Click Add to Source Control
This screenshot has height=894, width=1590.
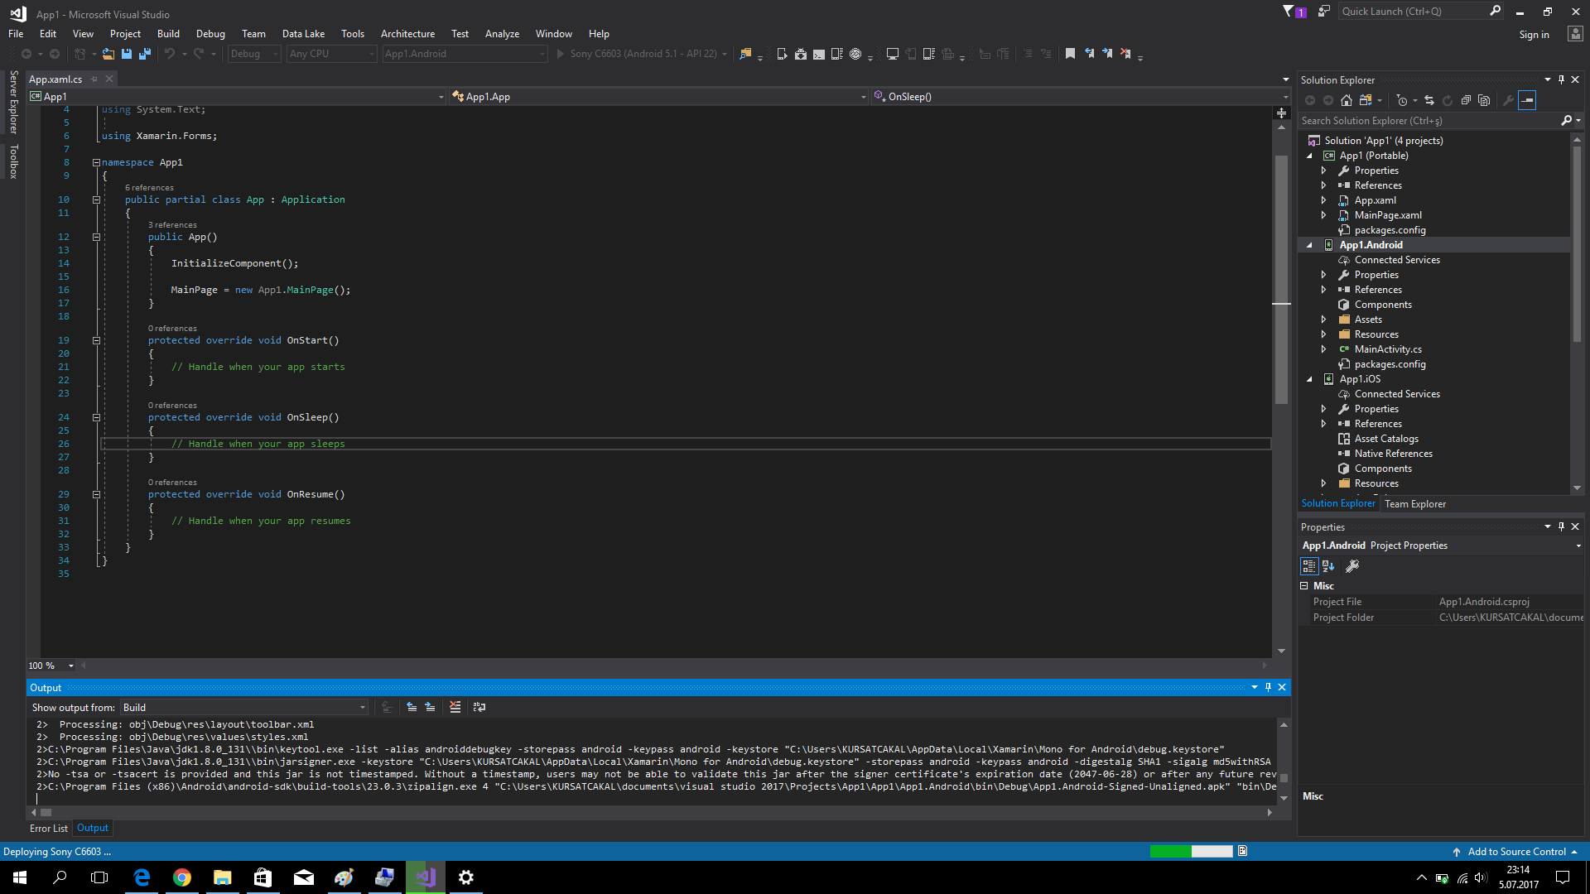pyautogui.click(x=1516, y=852)
